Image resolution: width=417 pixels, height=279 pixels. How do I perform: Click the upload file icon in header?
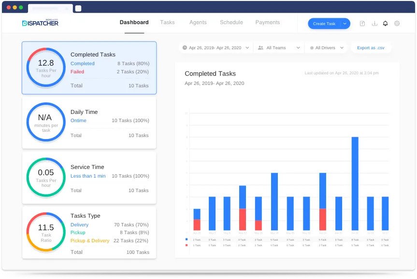pos(362,23)
